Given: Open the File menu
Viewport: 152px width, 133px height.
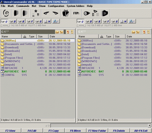Looking at the screenshot, I should coord(3,6).
